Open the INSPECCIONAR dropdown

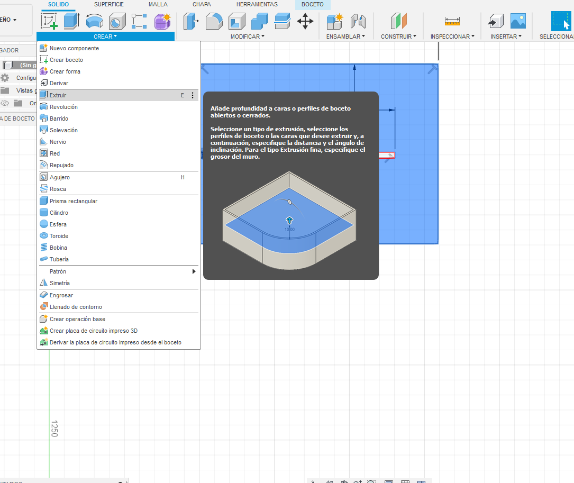click(452, 37)
